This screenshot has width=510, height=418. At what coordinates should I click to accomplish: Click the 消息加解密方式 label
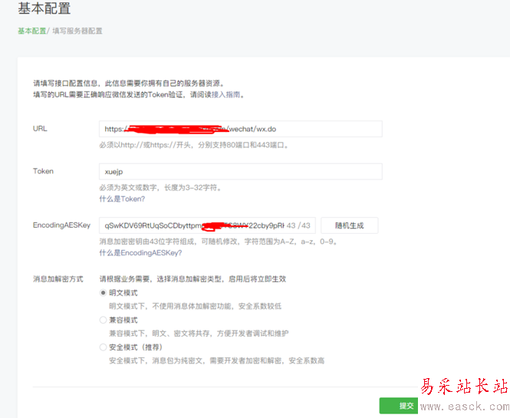(x=58, y=278)
